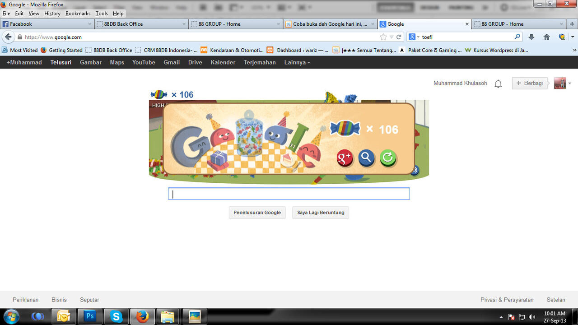The height and width of the screenshot is (325, 578).
Task: Click the Muhammad Khulasoh profile picture
Action: coord(560,83)
